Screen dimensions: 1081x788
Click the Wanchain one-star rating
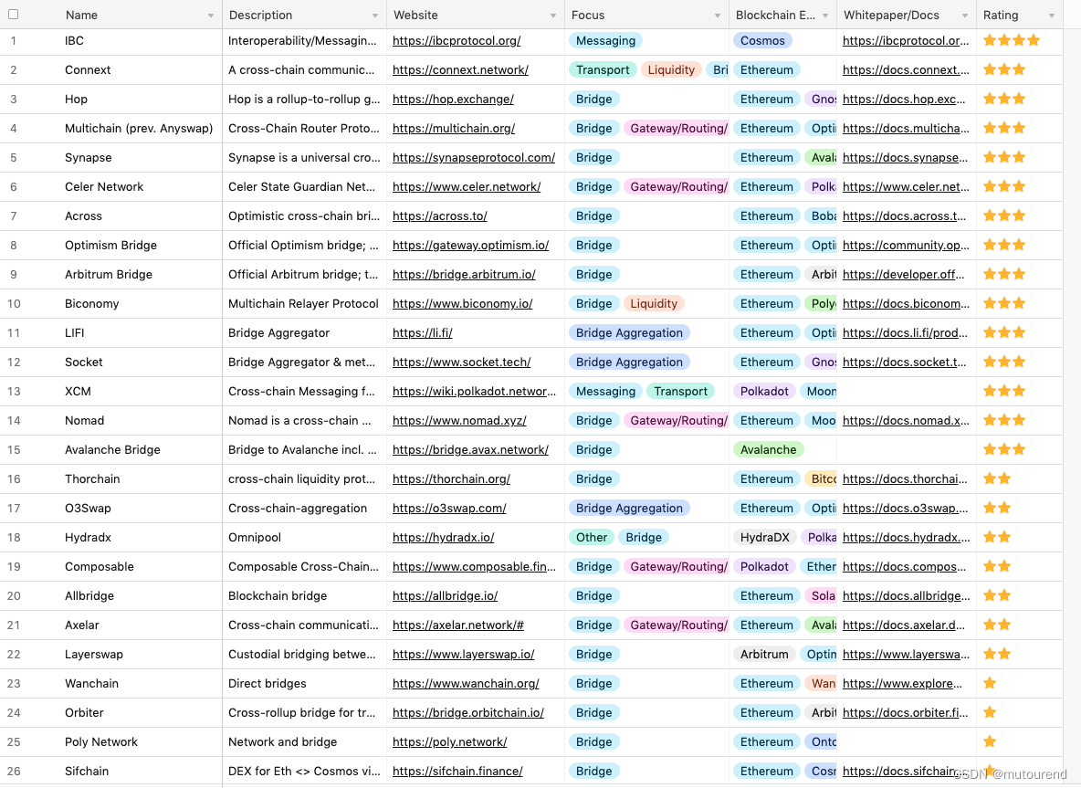coord(990,683)
